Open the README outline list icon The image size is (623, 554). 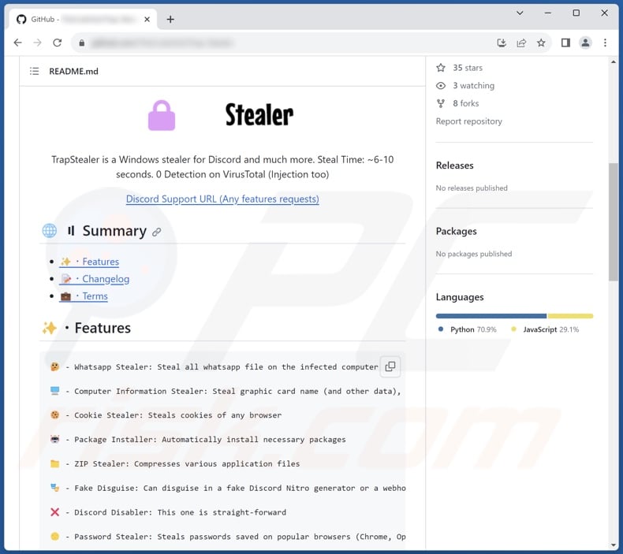tap(34, 71)
